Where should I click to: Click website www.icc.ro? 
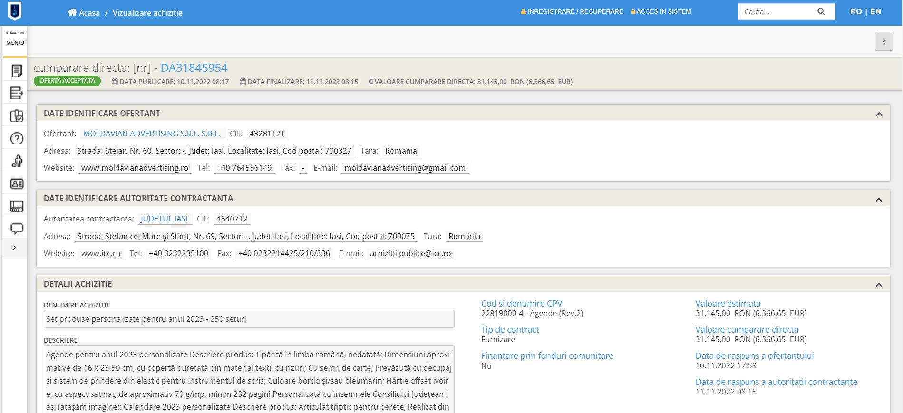pyautogui.click(x=101, y=253)
